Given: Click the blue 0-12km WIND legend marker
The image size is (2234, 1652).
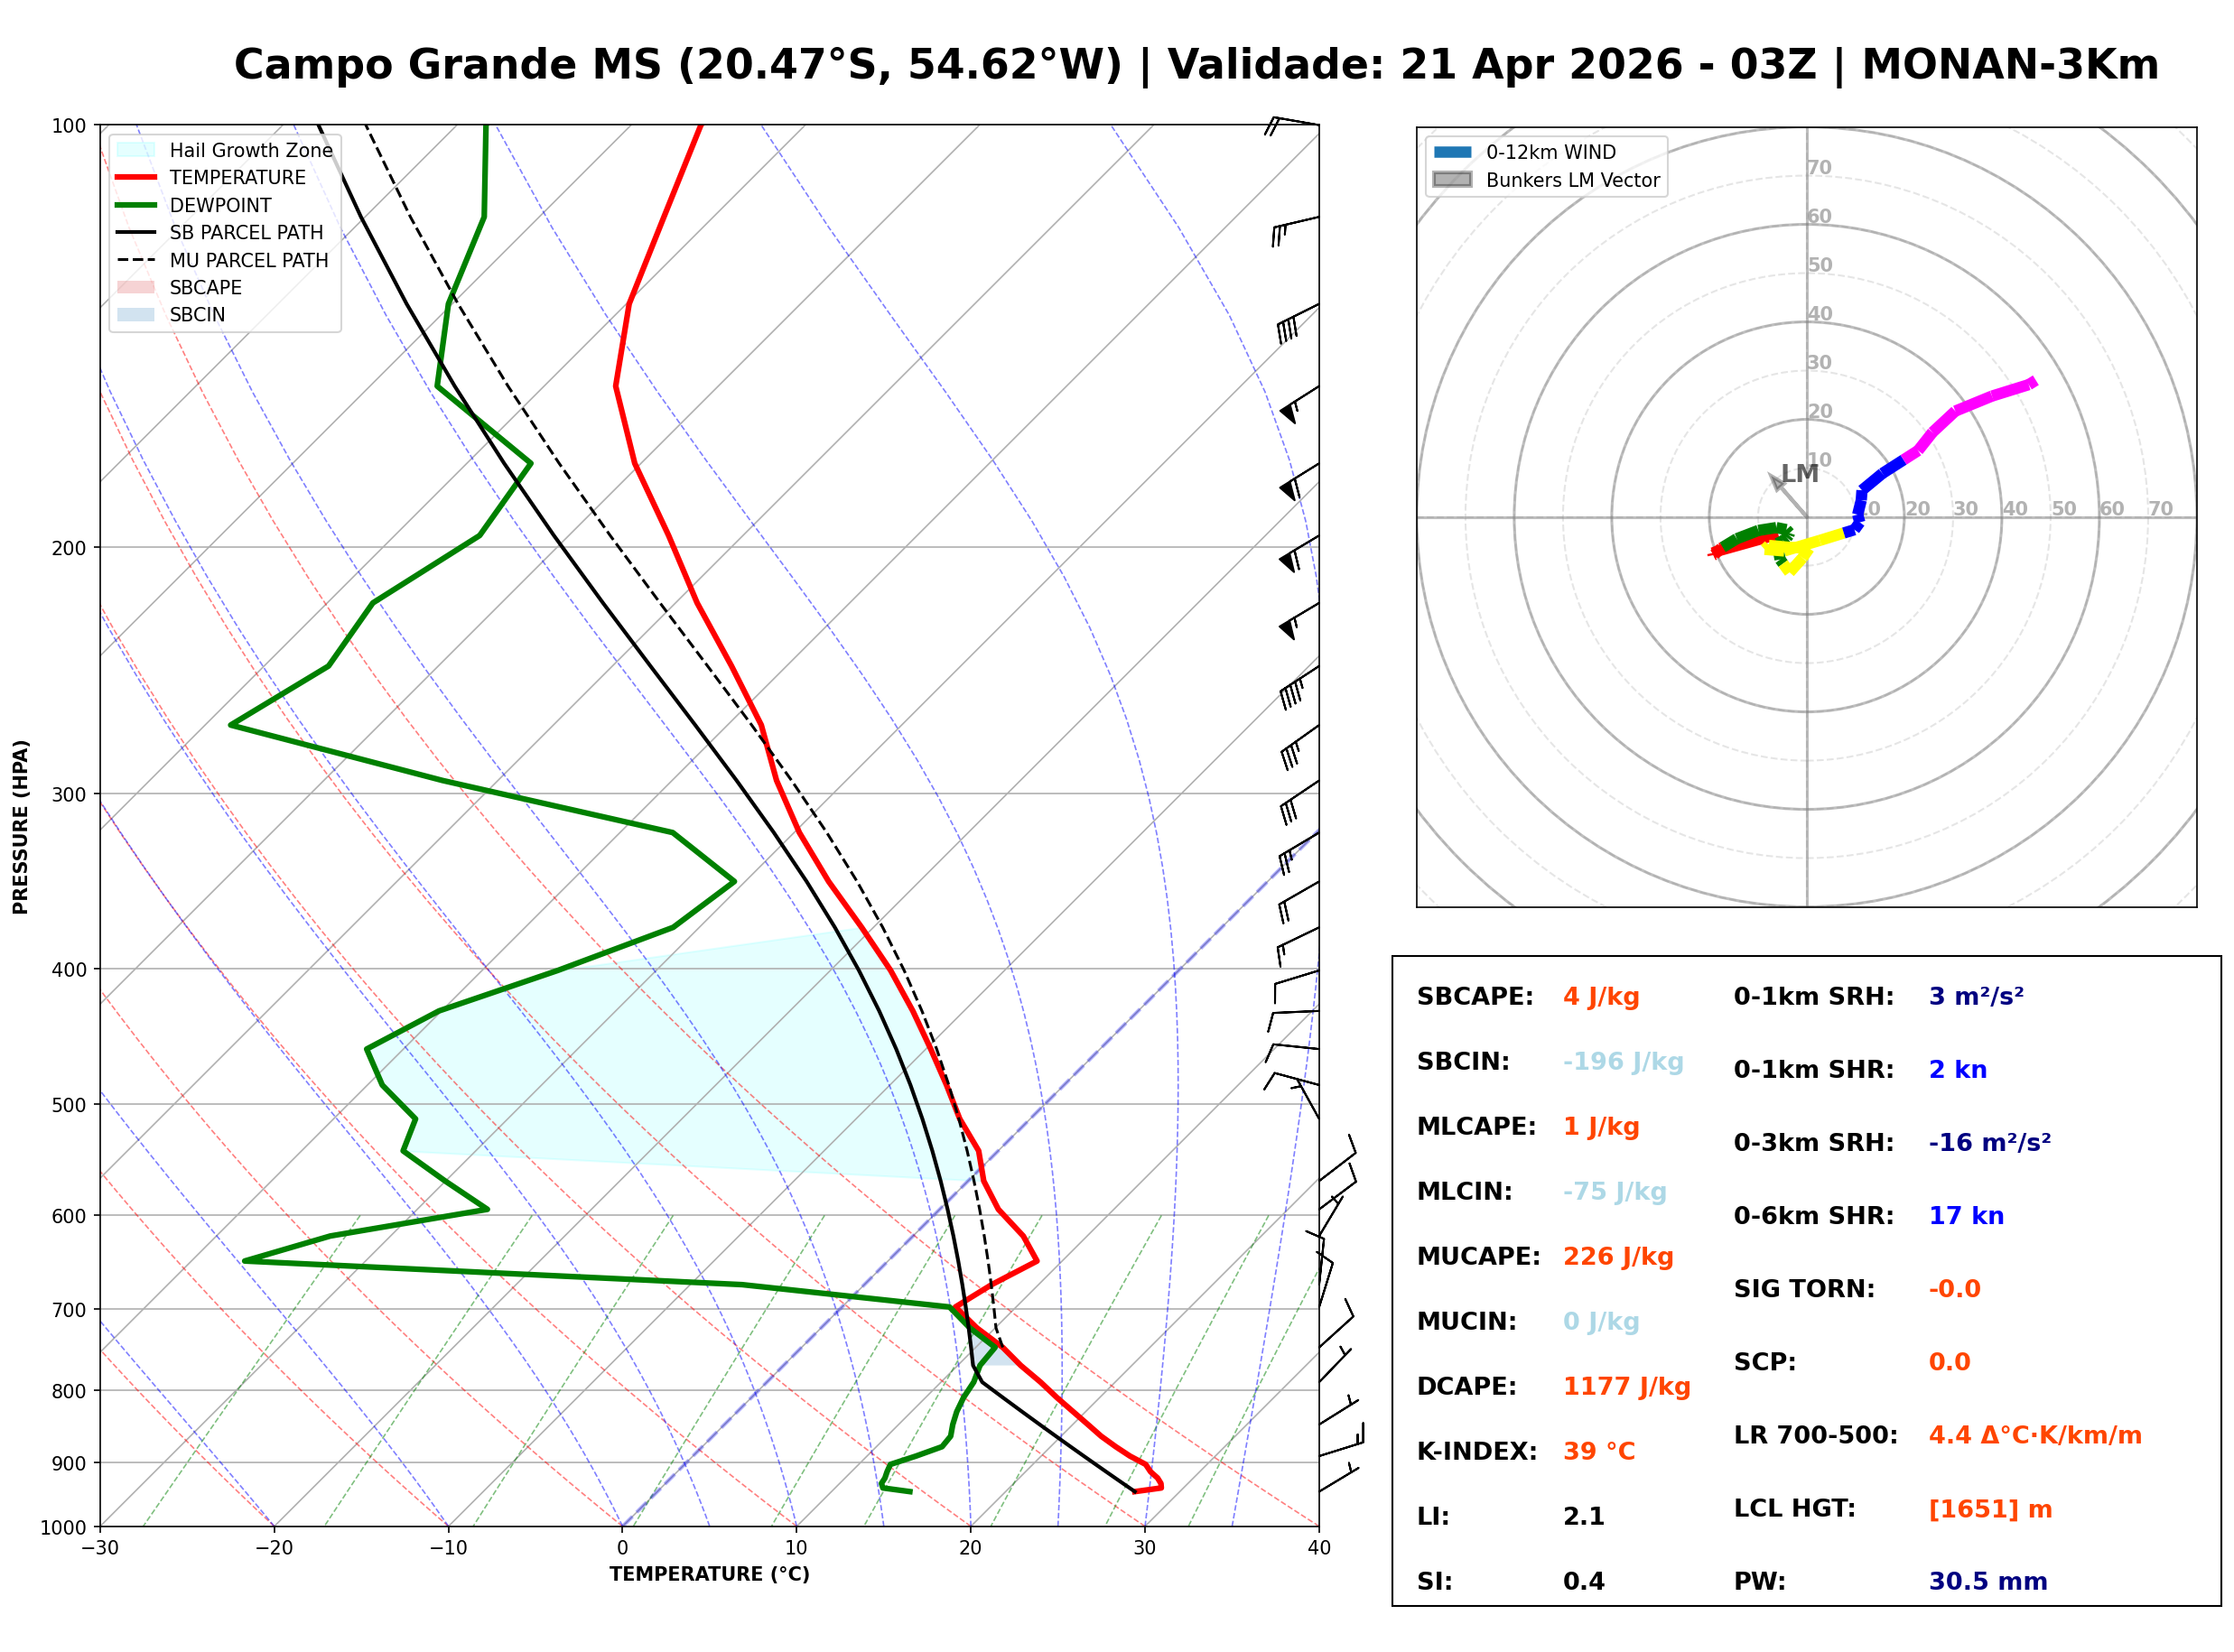Looking at the screenshot, I should pyautogui.click(x=1453, y=152).
